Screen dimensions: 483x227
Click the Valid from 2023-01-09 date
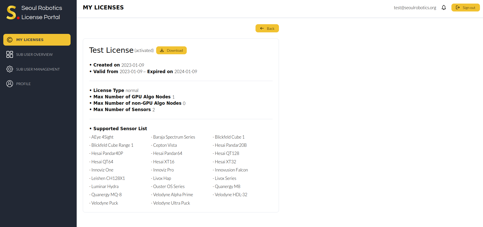tap(131, 72)
